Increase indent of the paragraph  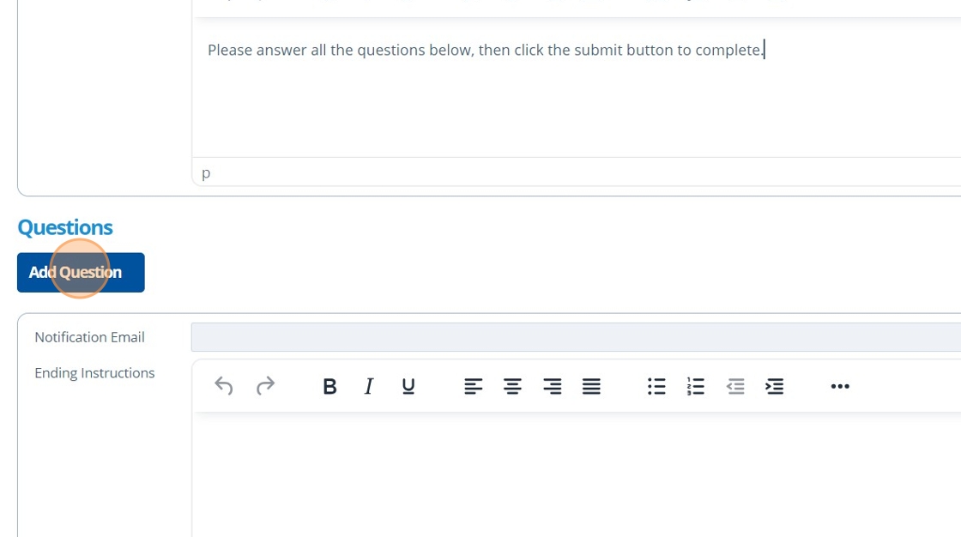775,386
